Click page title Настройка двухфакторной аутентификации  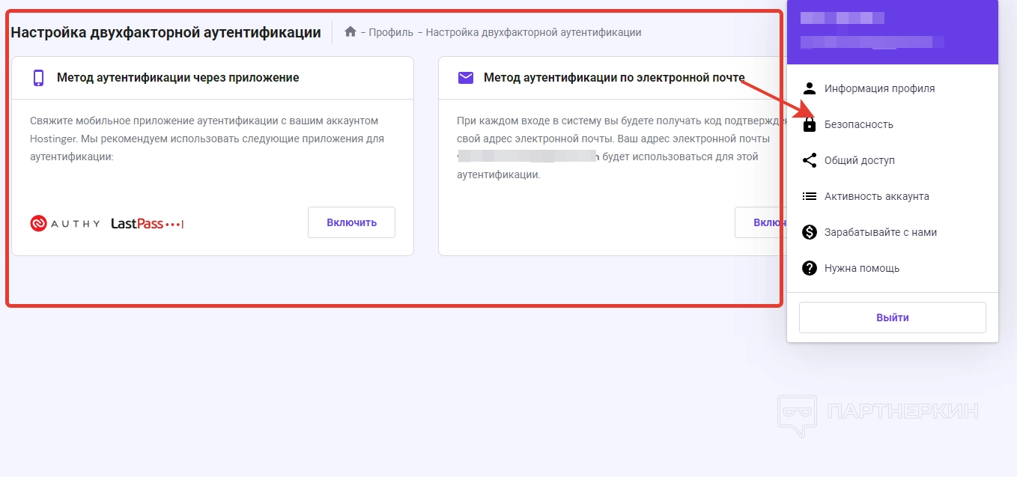click(166, 32)
